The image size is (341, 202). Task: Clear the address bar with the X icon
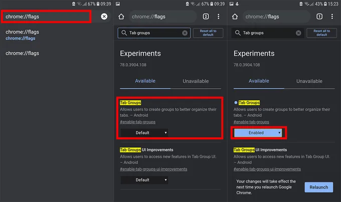(104, 17)
